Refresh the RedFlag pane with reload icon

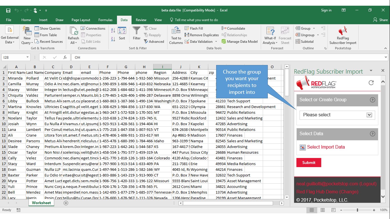(371, 83)
